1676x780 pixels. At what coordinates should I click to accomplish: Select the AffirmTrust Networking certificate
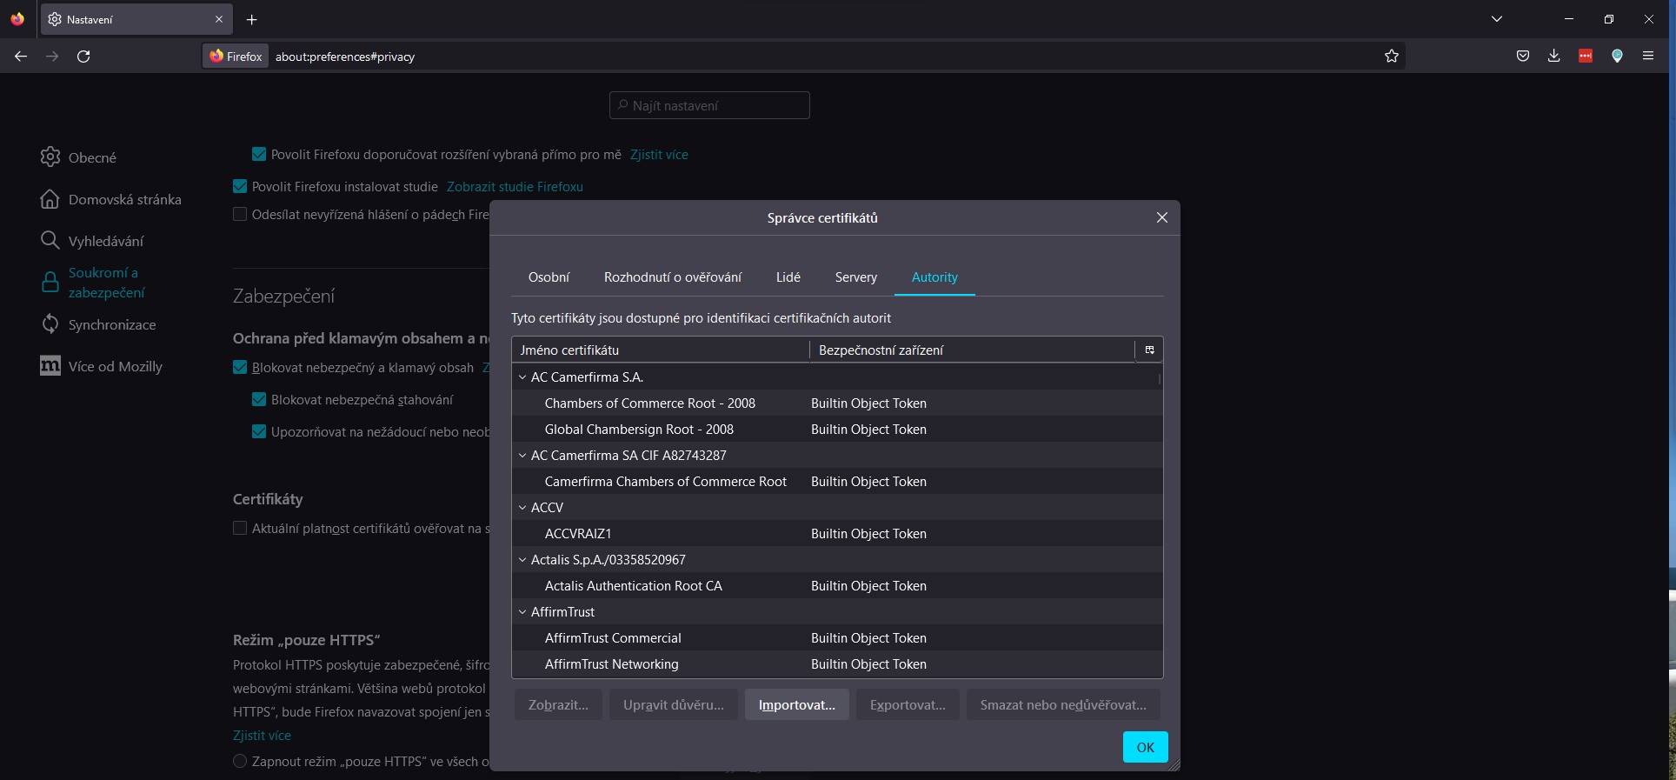click(837, 664)
